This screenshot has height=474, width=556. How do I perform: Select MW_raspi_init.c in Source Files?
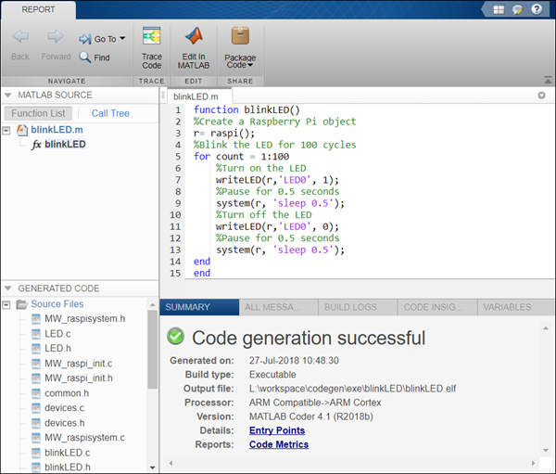click(x=78, y=363)
